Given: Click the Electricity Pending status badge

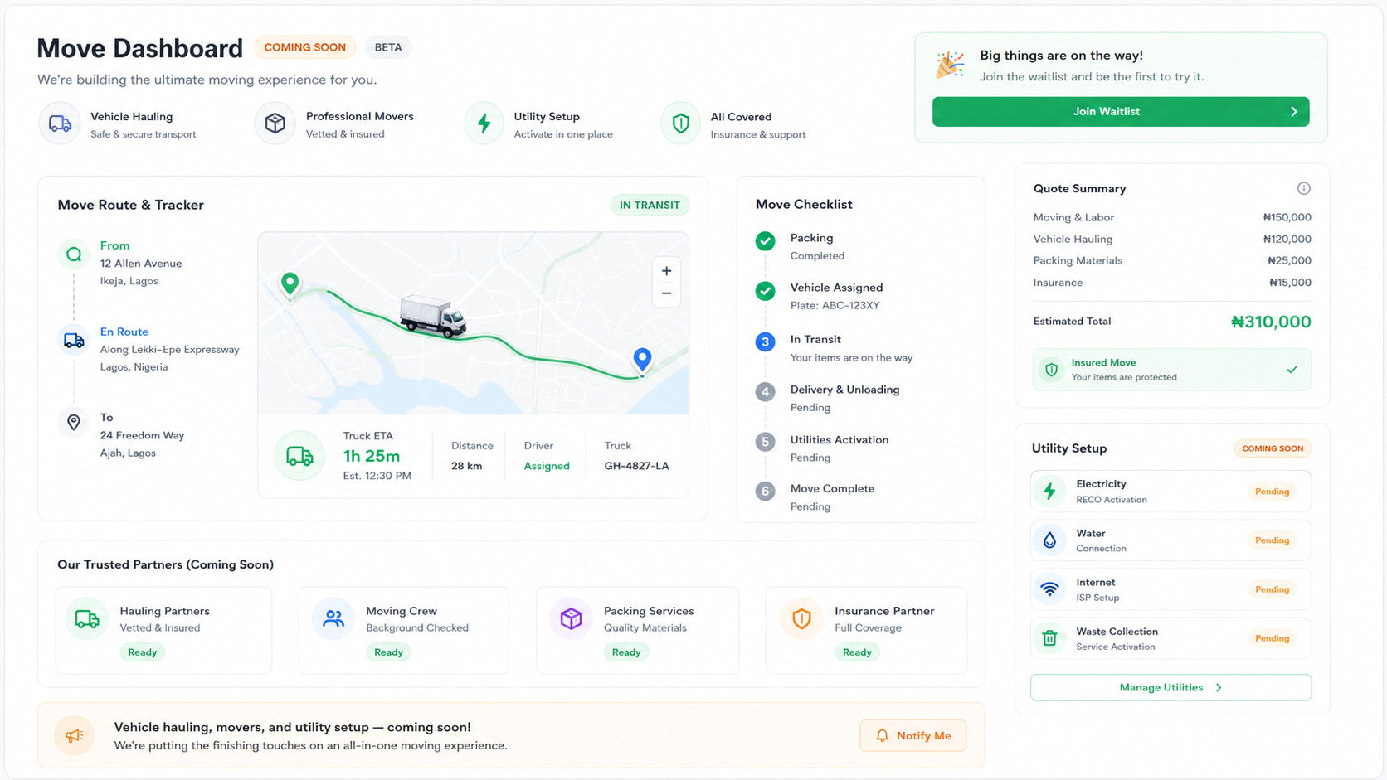Looking at the screenshot, I should [1272, 492].
